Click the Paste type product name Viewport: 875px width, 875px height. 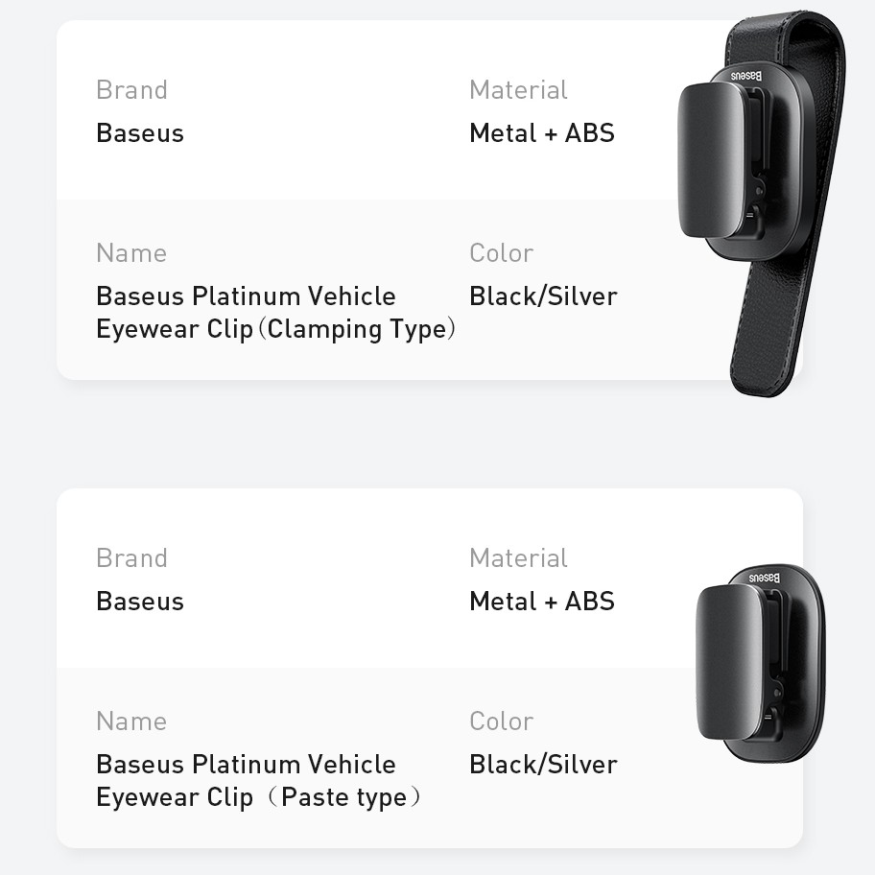coord(259,781)
